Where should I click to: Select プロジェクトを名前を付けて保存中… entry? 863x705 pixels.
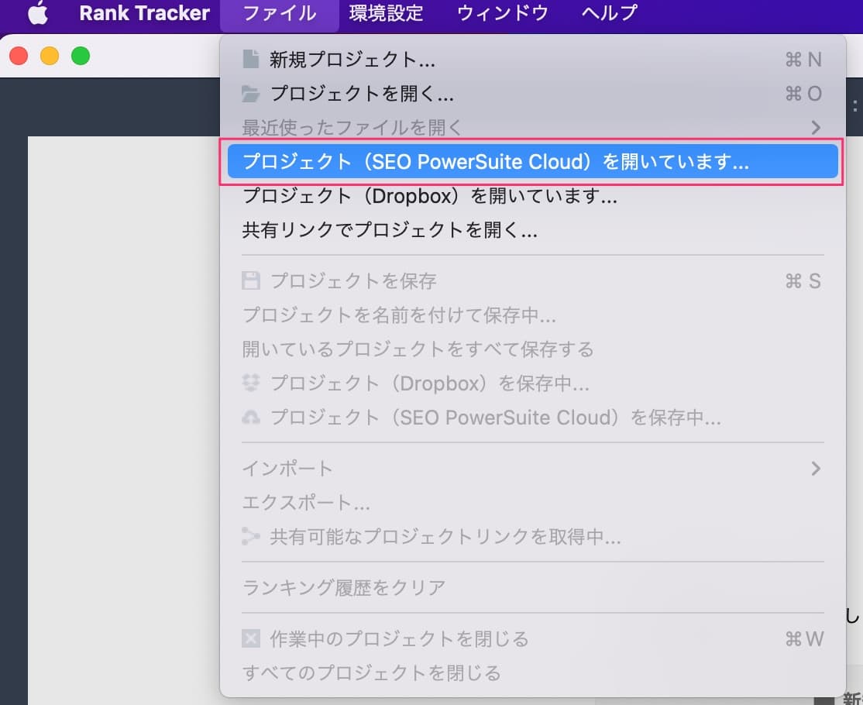coord(532,315)
